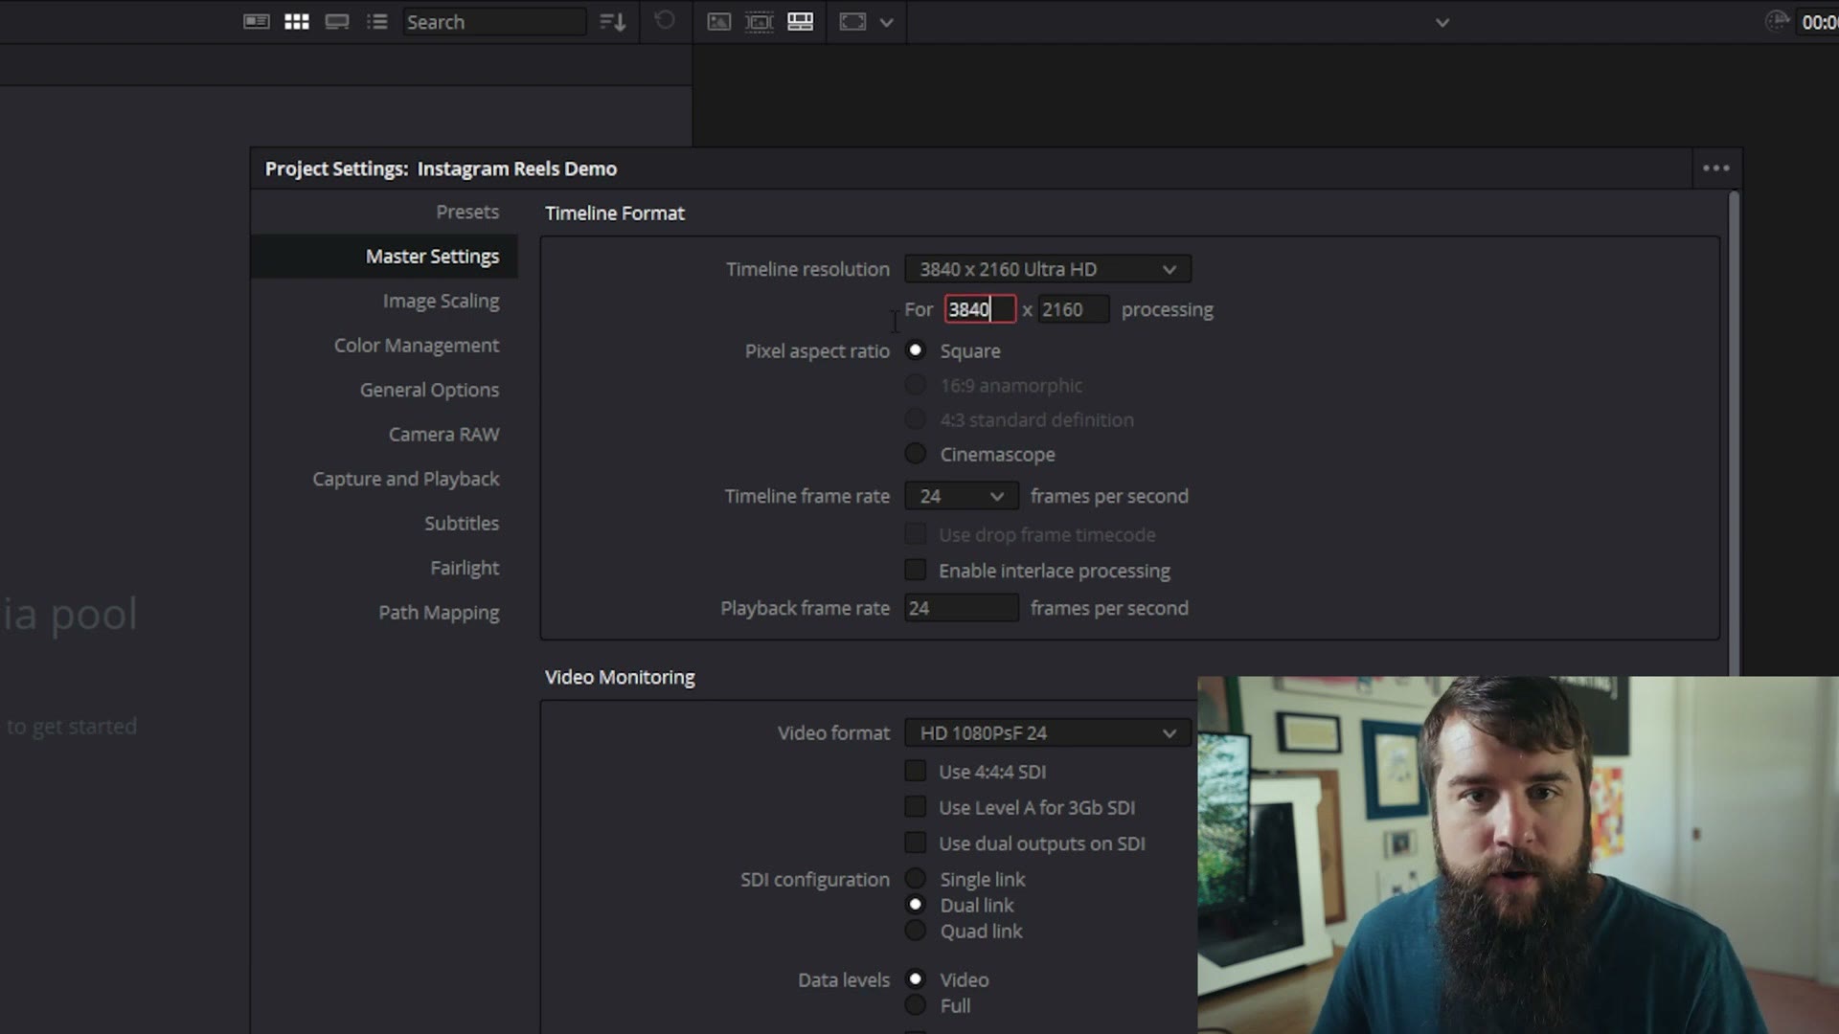
Task: Select Cinemascope pixel aspect ratio
Action: coord(916,454)
